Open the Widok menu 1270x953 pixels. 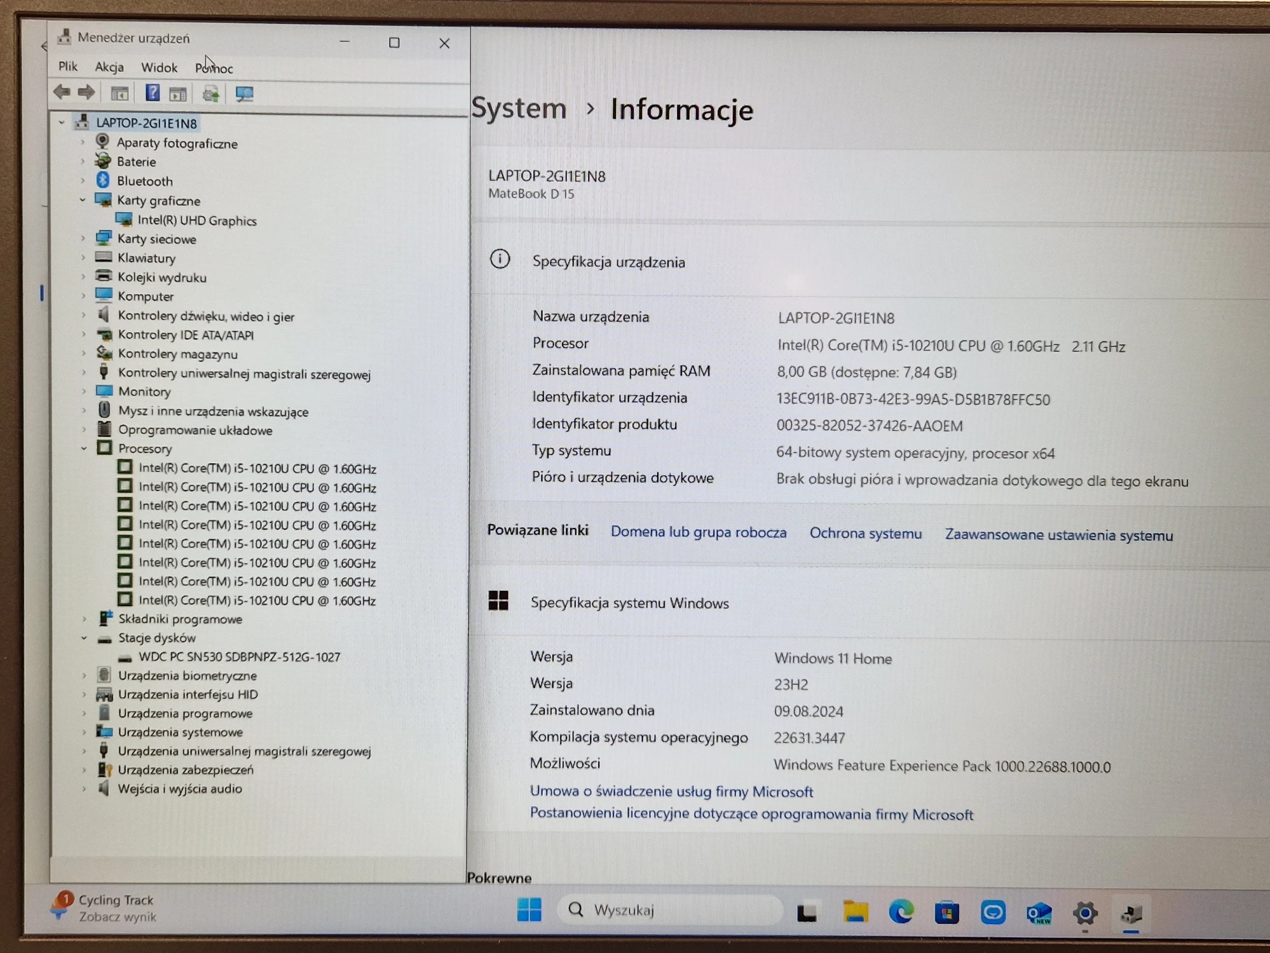[159, 67]
